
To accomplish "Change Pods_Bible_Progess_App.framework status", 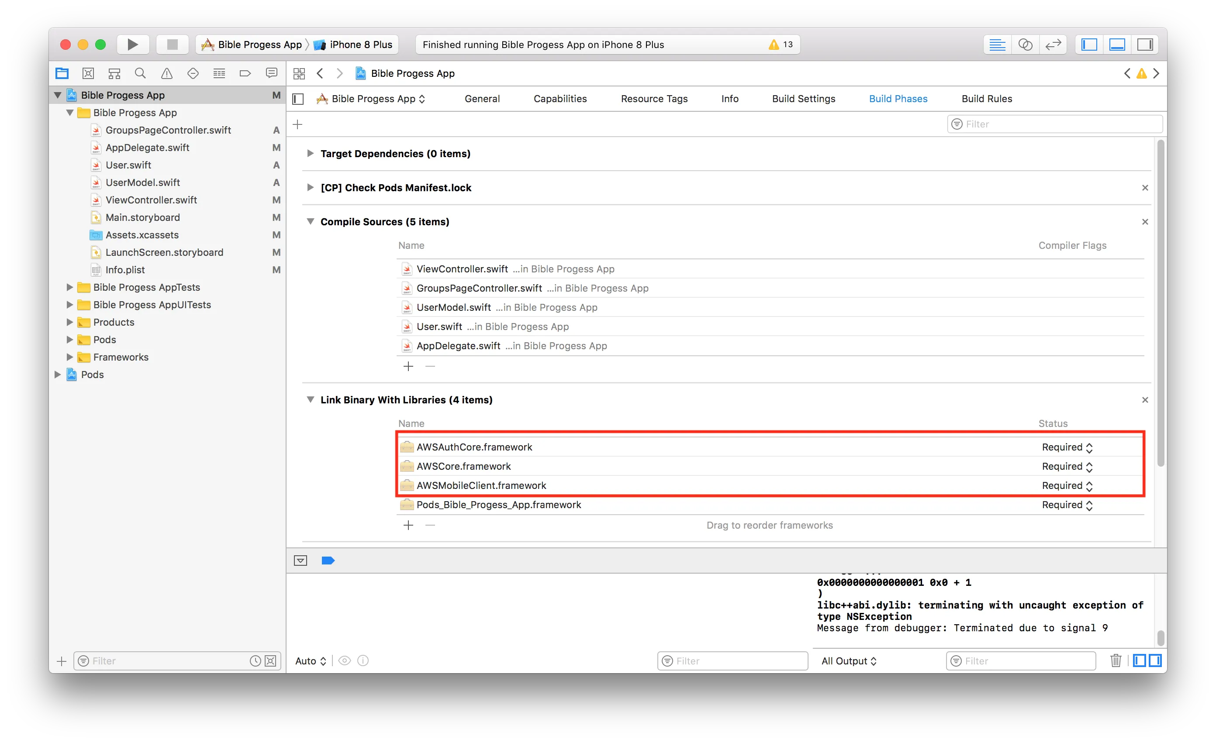I will [x=1067, y=505].
